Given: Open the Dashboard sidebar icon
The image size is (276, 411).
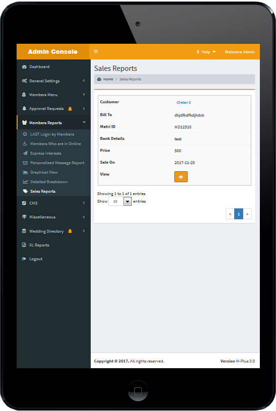Looking at the screenshot, I should (24, 67).
